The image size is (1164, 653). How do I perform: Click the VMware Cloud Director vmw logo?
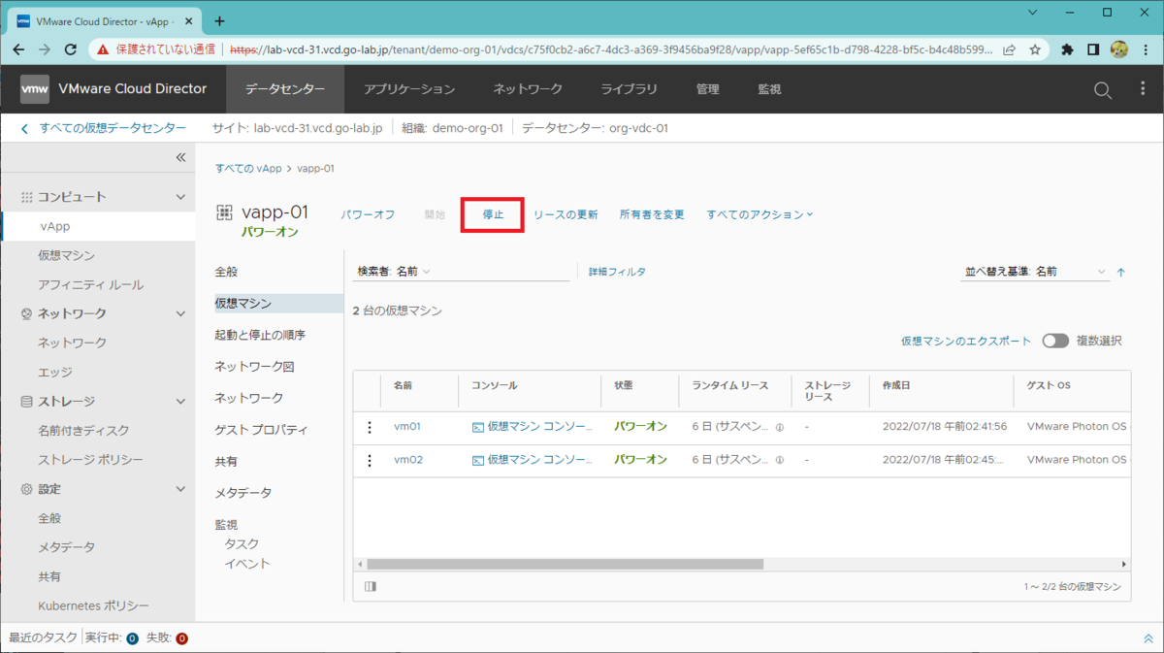tap(35, 89)
